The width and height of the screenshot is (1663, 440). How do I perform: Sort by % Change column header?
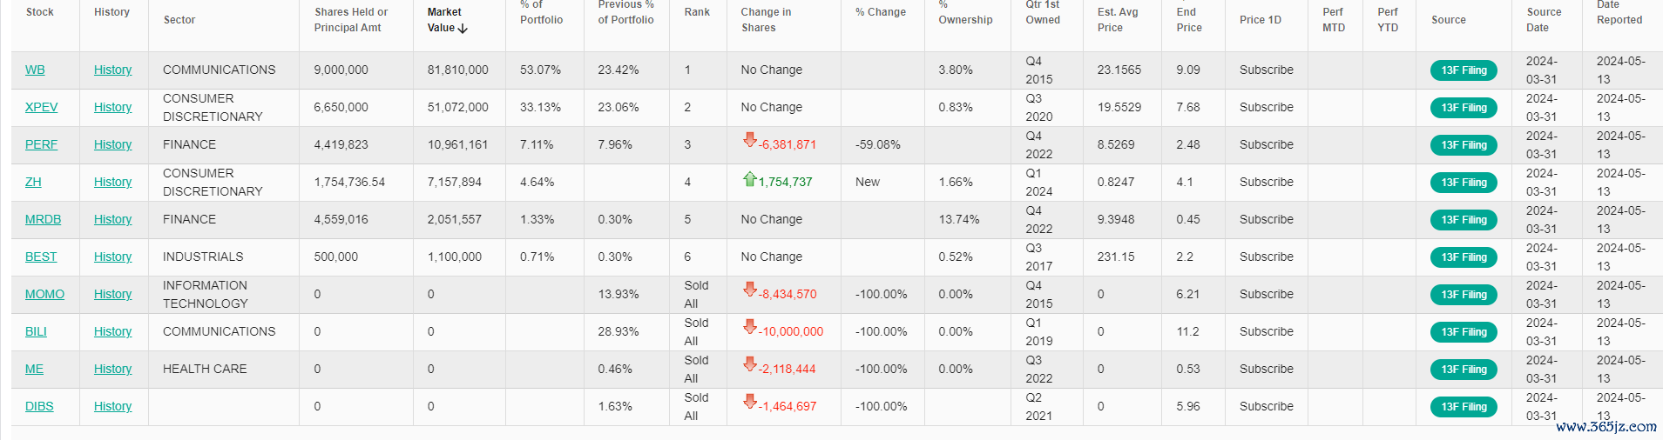point(880,12)
